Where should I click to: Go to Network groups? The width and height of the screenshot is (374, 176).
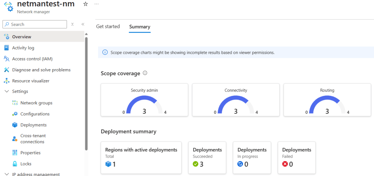[42, 103]
